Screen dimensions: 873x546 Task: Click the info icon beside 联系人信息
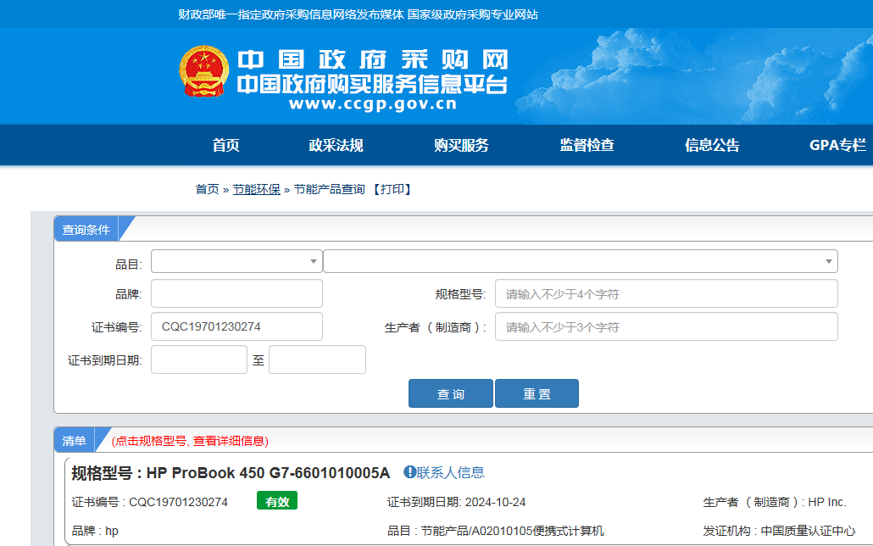[x=409, y=472]
